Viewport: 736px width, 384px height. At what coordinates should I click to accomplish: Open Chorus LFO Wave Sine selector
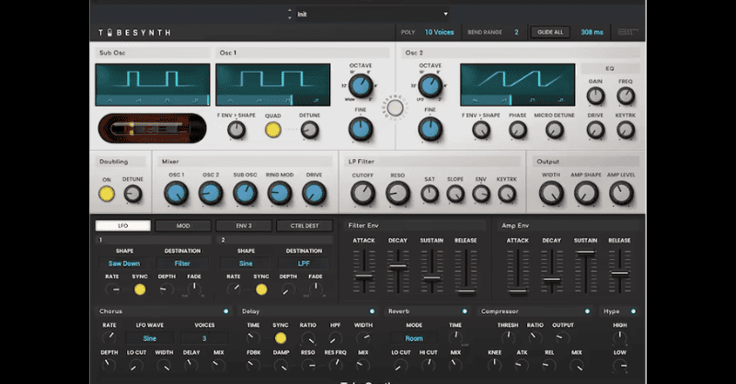(x=150, y=338)
